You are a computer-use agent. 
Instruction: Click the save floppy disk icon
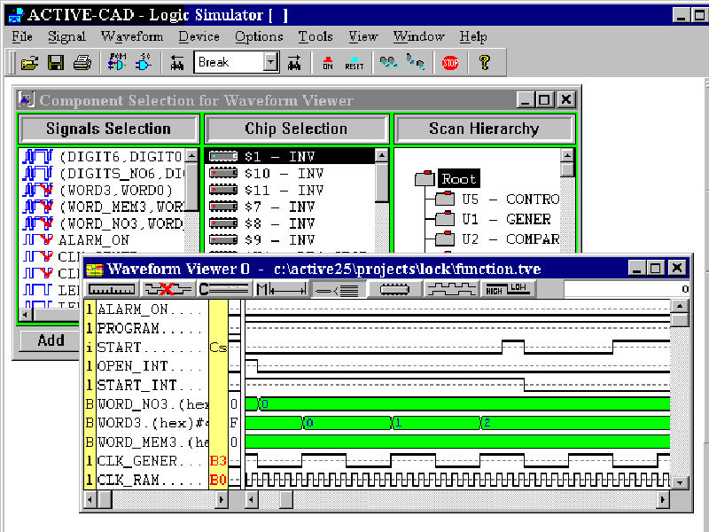56,62
